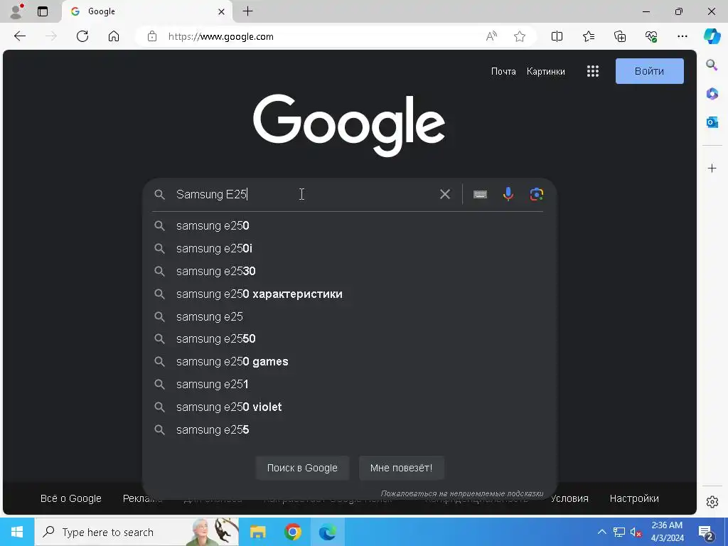View site information lock icon
The image size is (728, 546).
point(152,36)
